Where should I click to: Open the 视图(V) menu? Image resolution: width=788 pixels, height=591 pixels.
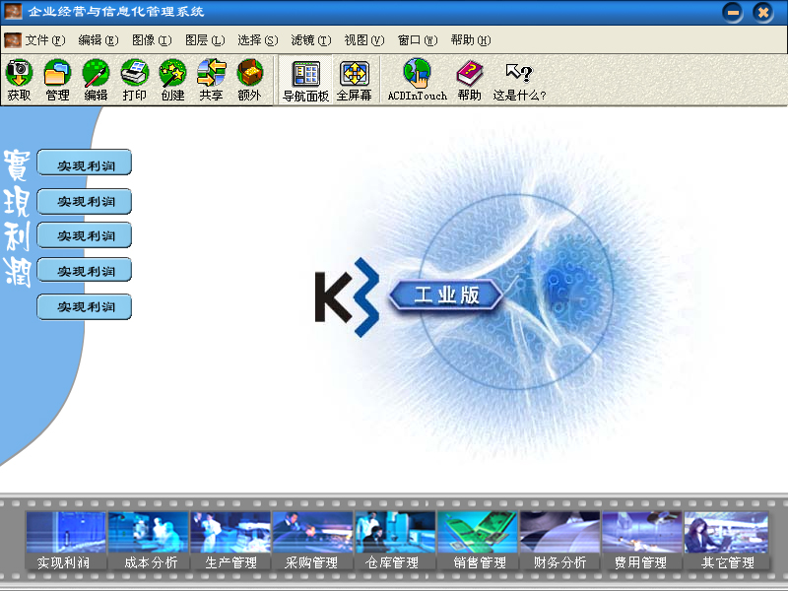click(x=364, y=39)
